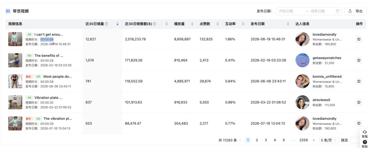Sort by 近30日销售额 column

167,24
